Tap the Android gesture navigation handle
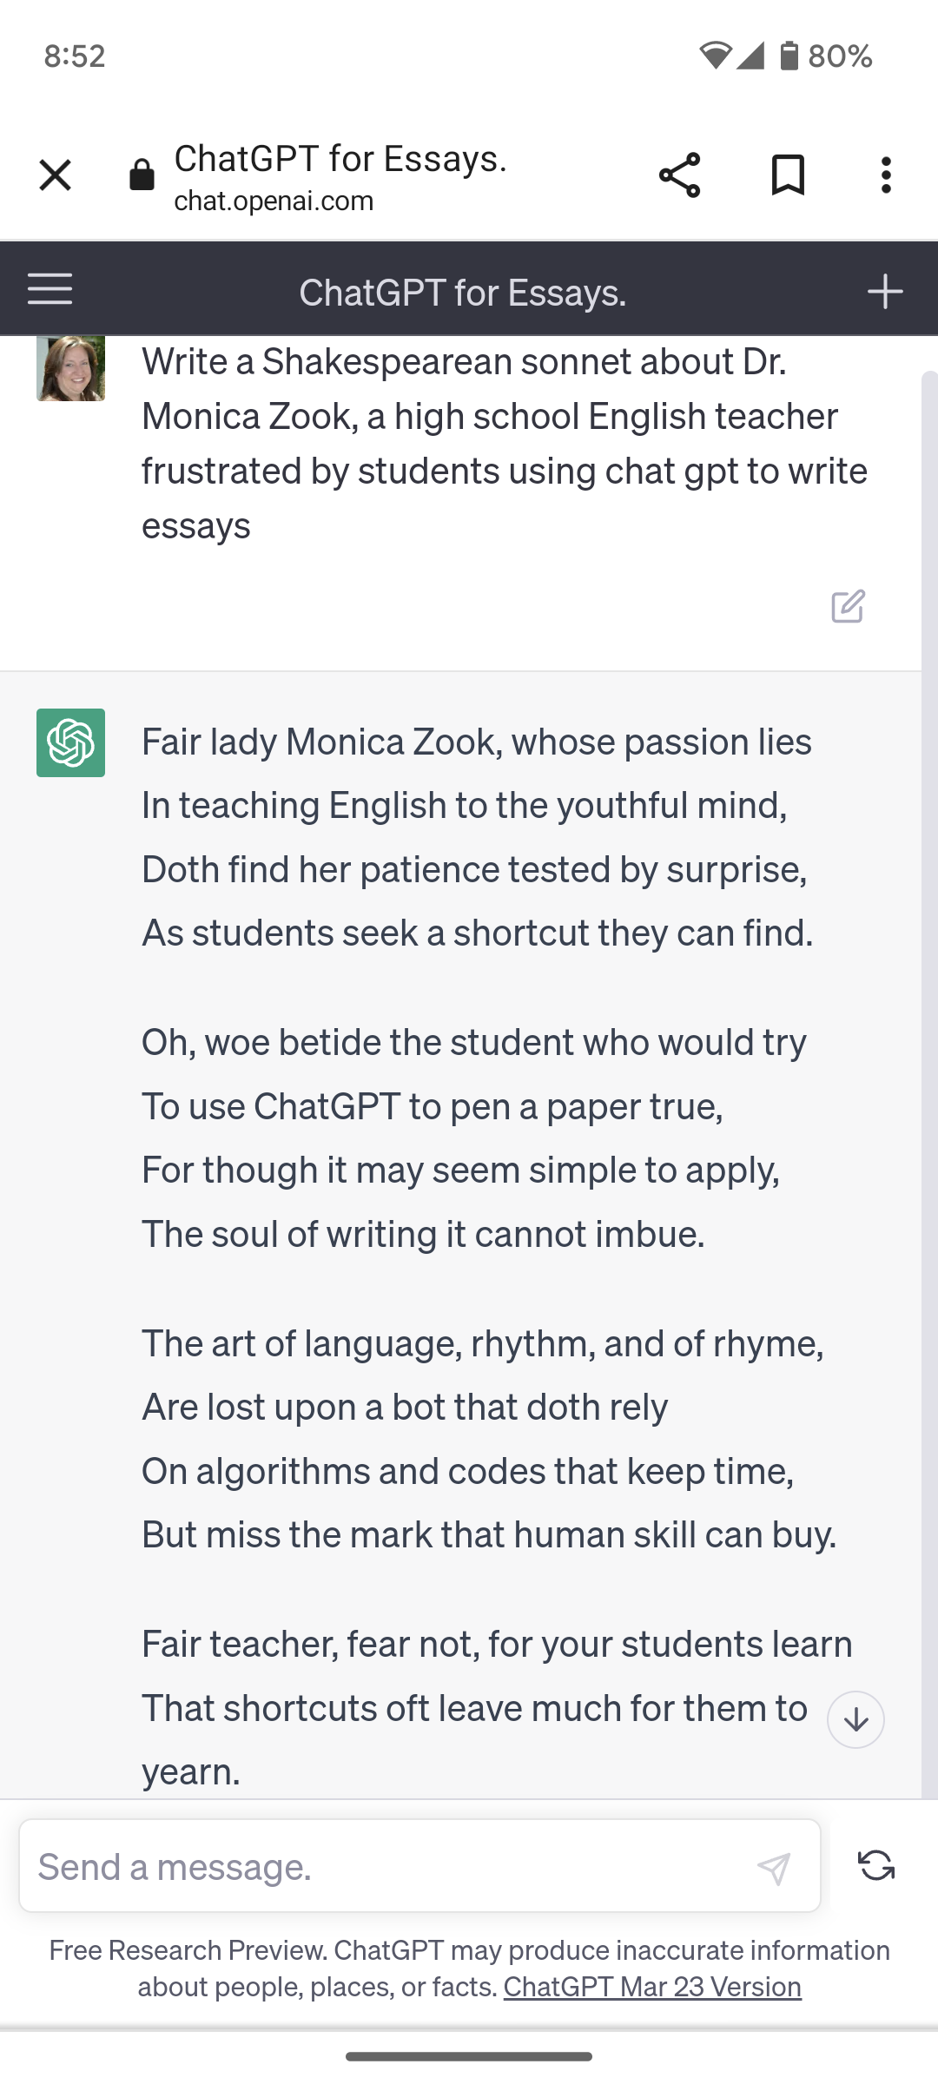The height and width of the screenshot is (2084, 938). pos(469,2056)
